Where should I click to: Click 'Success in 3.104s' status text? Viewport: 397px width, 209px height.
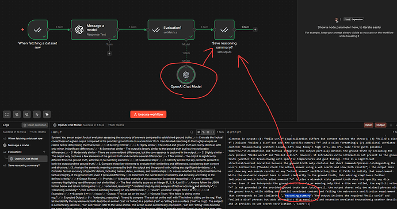click(94, 125)
